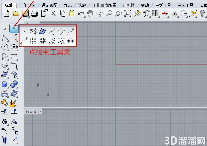Click the red car icon

[x=165, y=13]
